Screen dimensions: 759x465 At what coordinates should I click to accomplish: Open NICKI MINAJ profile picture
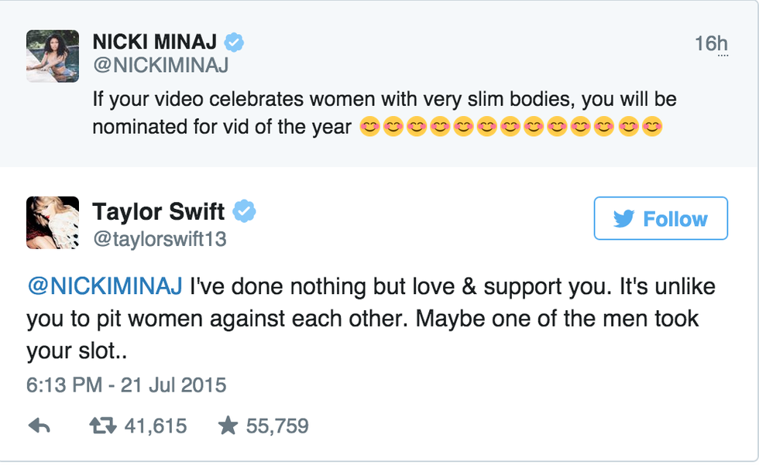(x=53, y=56)
